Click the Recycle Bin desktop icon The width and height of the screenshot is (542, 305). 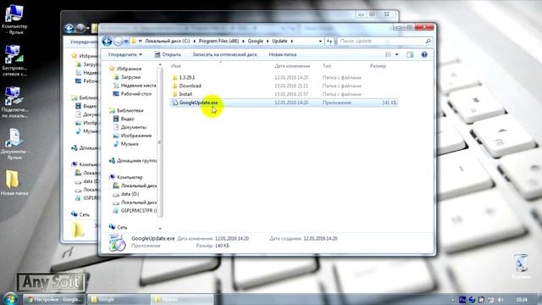click(521, 266)
